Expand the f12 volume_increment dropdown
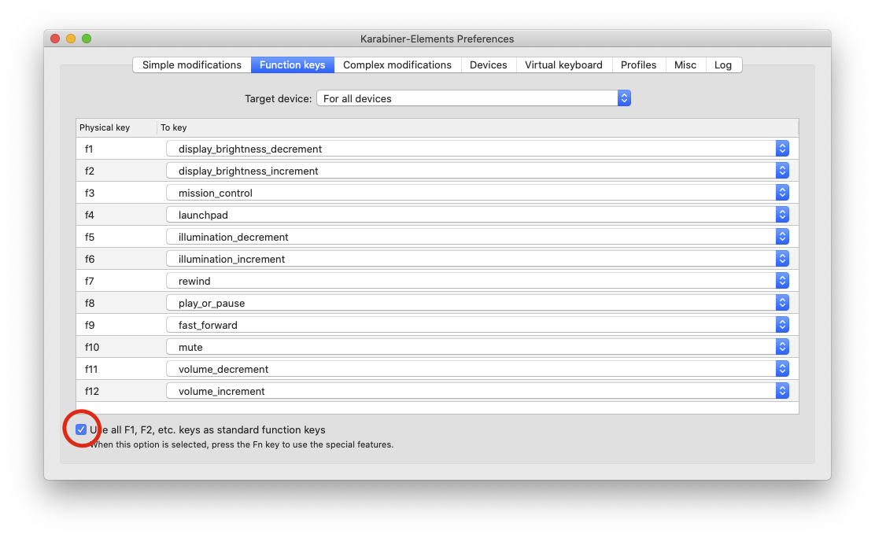Viewport: 875px width, 538px height. point(478,391)
